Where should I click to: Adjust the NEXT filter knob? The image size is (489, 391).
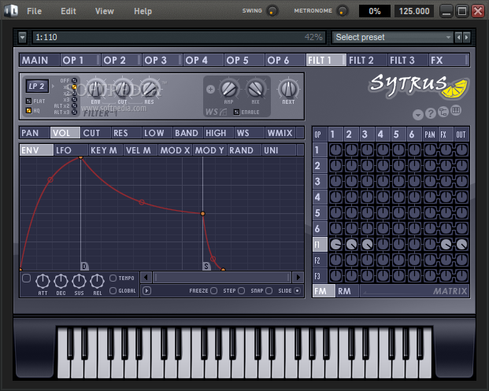click(x=288, y=89)
